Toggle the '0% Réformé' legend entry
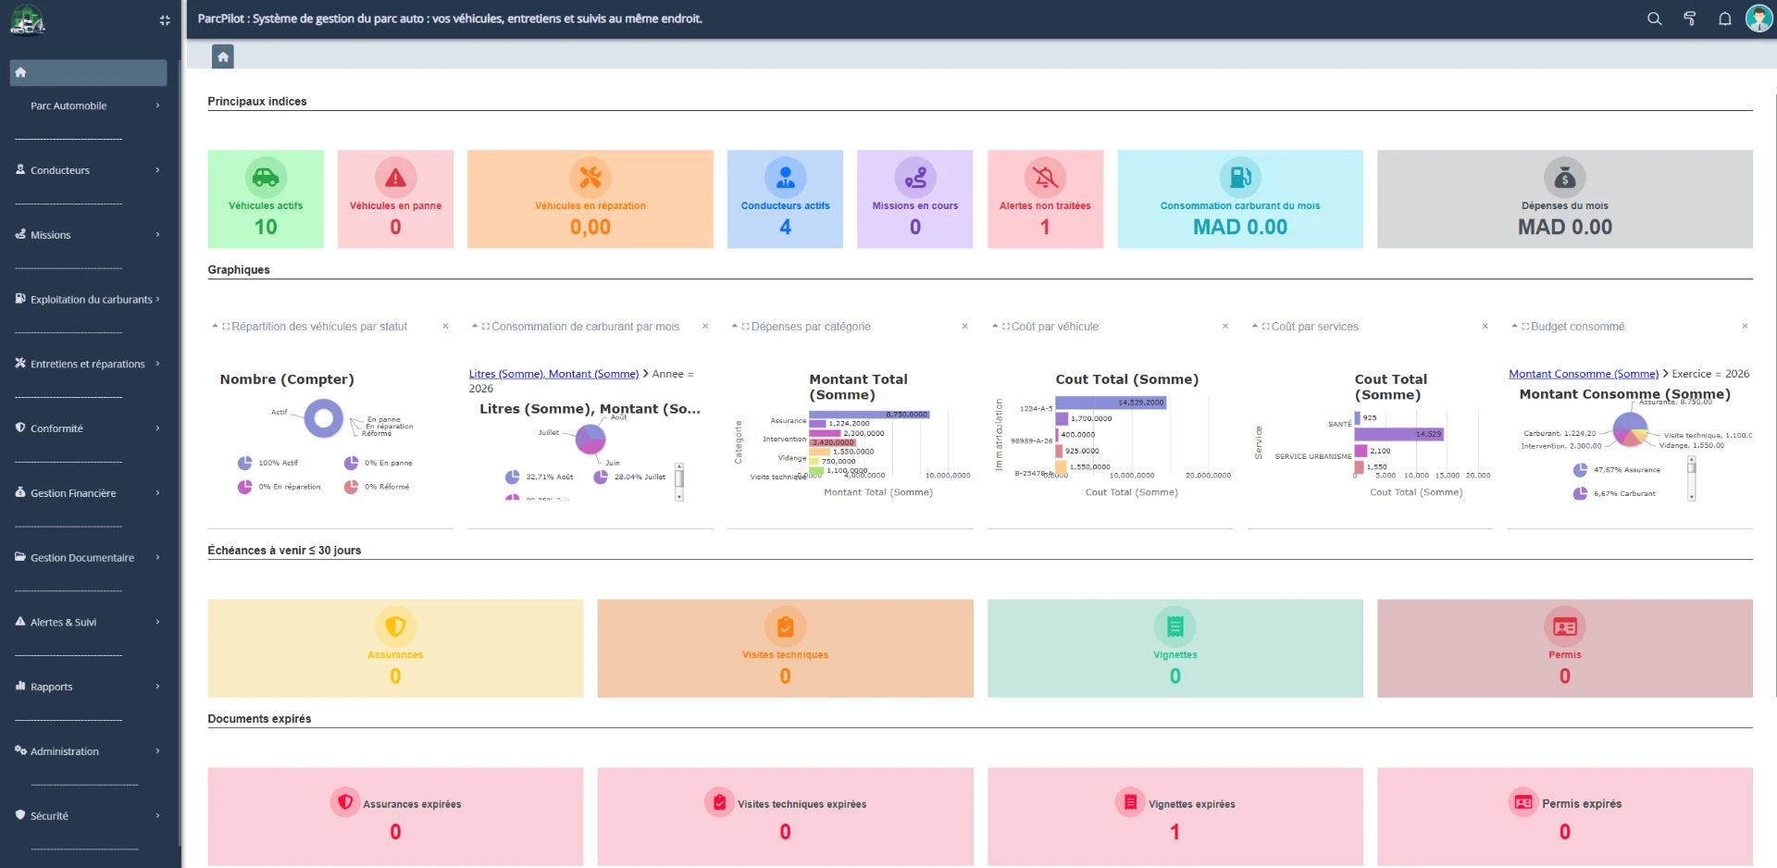This screenshot has height=868, width=1777. [x=377, y=487]
